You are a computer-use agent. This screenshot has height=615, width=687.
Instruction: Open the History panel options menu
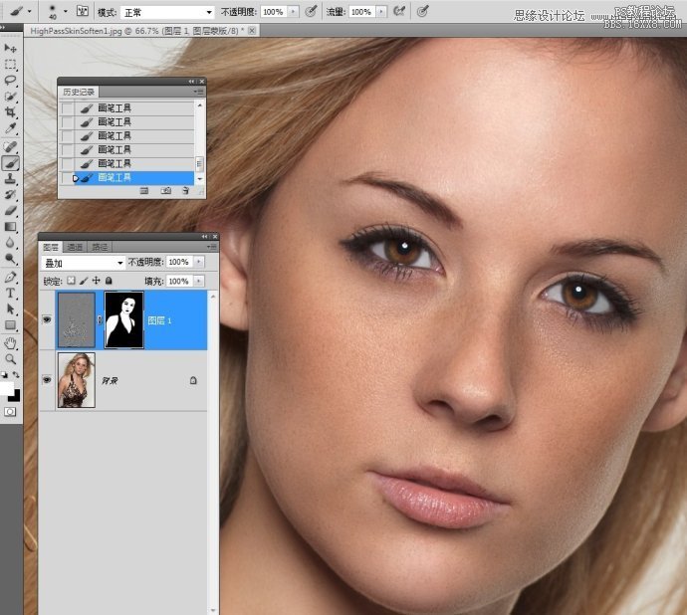click(x=199, y=92)
